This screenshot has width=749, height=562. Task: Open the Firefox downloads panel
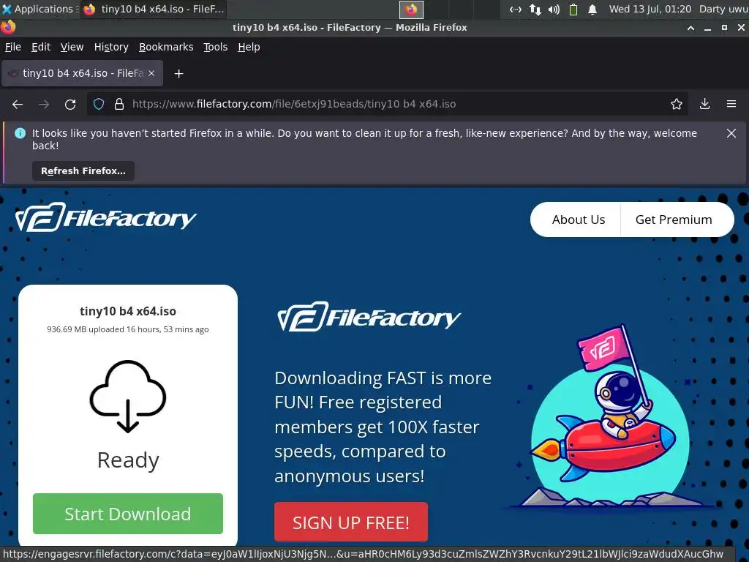point(704,104)
